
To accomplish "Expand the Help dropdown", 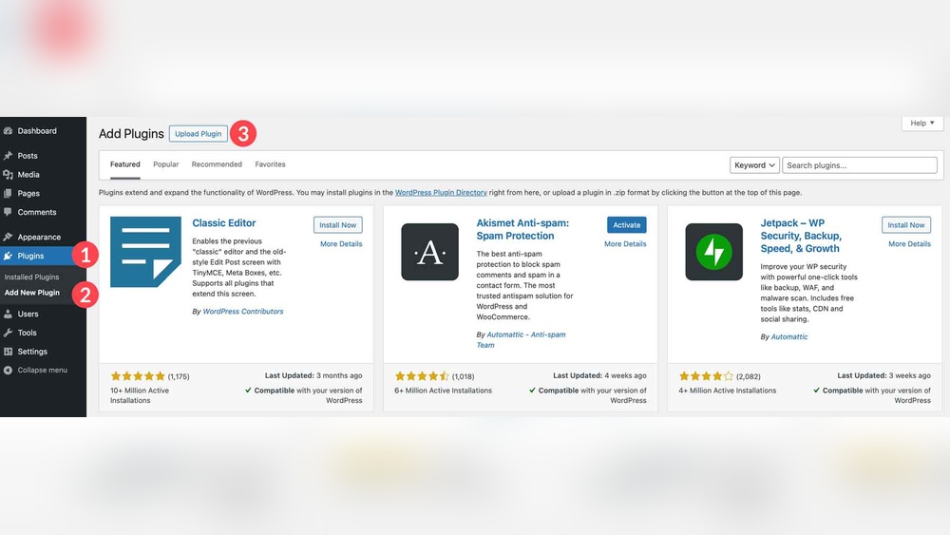I will [922, 123].
